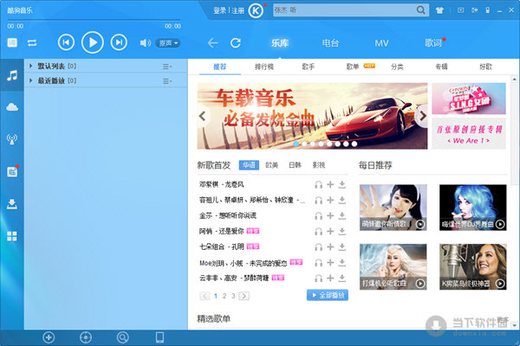Download the 阿俏 - 还是爱你 song
This screenshot has height=346, width=520.
342,232
